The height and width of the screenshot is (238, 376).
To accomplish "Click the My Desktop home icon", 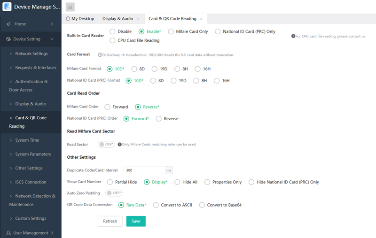I will click(68, 18).
